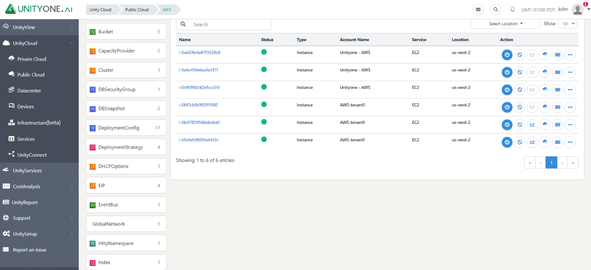Select the DeploymentConfig resource card
591x270 pixels.
(126, 128)
